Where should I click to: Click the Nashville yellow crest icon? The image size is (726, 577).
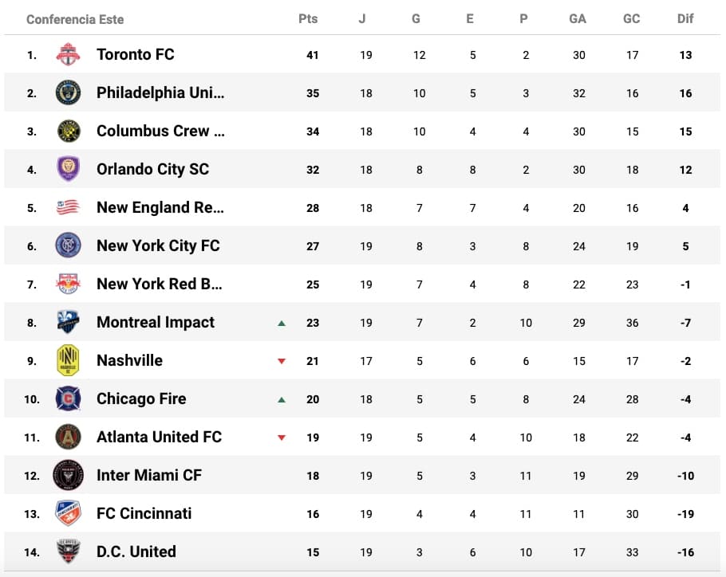[x=68, y=361]
